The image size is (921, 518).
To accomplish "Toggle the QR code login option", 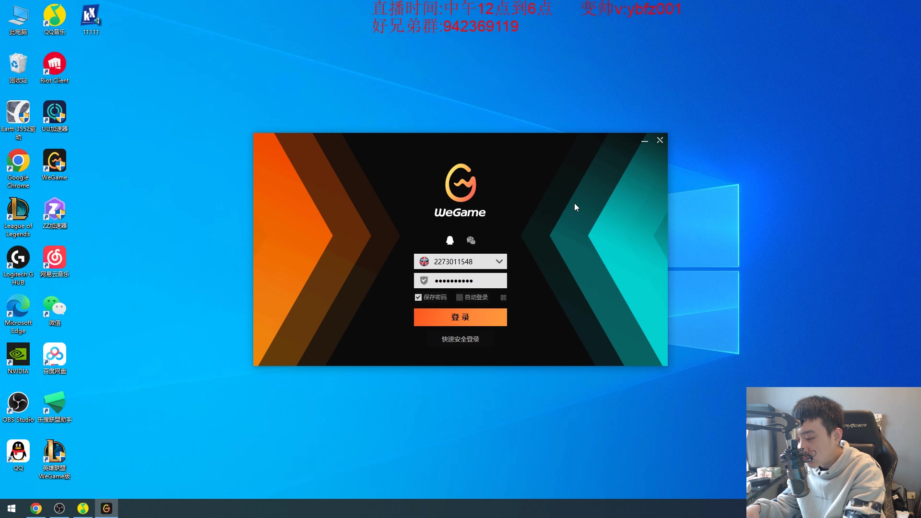I will pyautogui.click(x=504, y=296).
